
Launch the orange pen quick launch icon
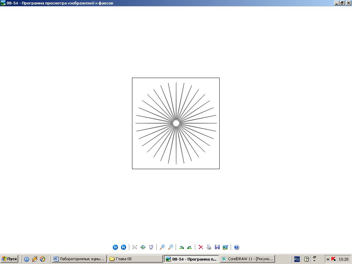35,259
